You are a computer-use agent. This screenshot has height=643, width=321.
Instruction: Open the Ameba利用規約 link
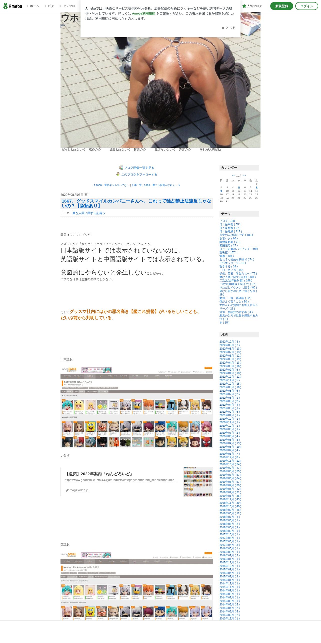[143, 14]
